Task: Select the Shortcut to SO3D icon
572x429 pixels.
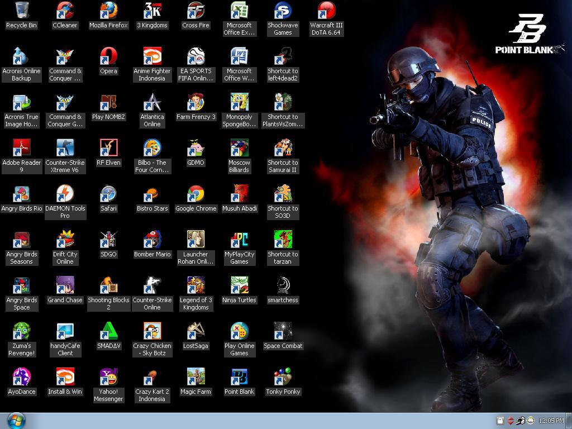Action: pos(283,194)
